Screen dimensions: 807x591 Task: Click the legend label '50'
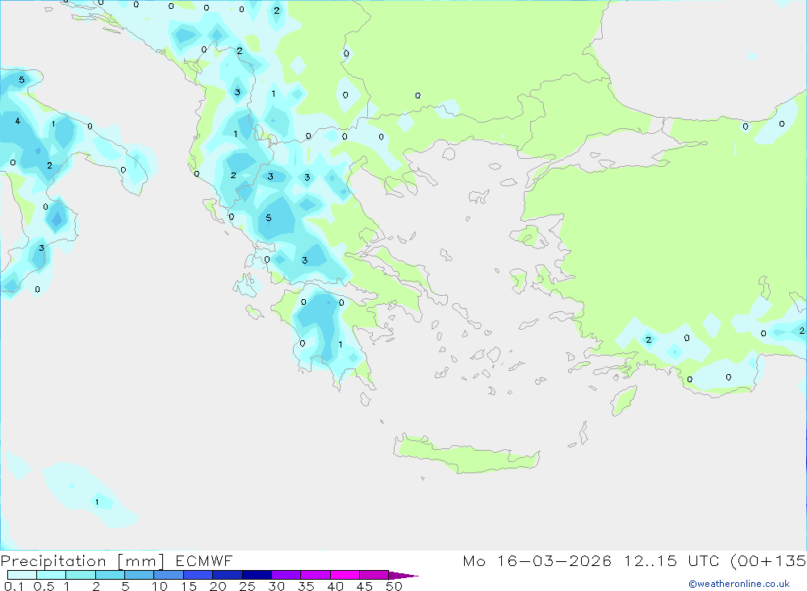pyautogui.click(x=394, y=586)
